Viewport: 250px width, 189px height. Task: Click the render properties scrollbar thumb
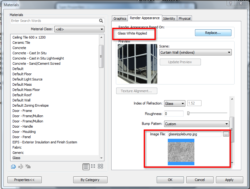[x=232, y=130]
